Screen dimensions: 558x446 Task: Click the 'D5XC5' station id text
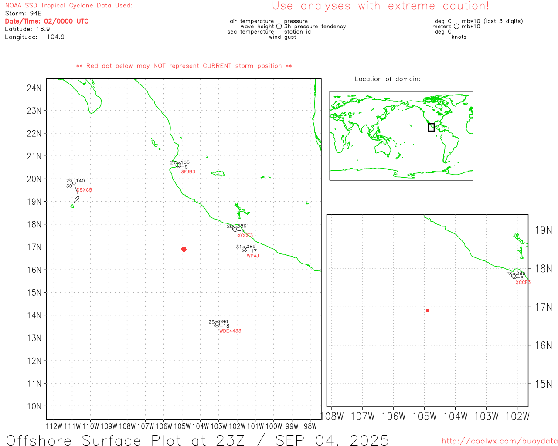click(x=84, y=190)
